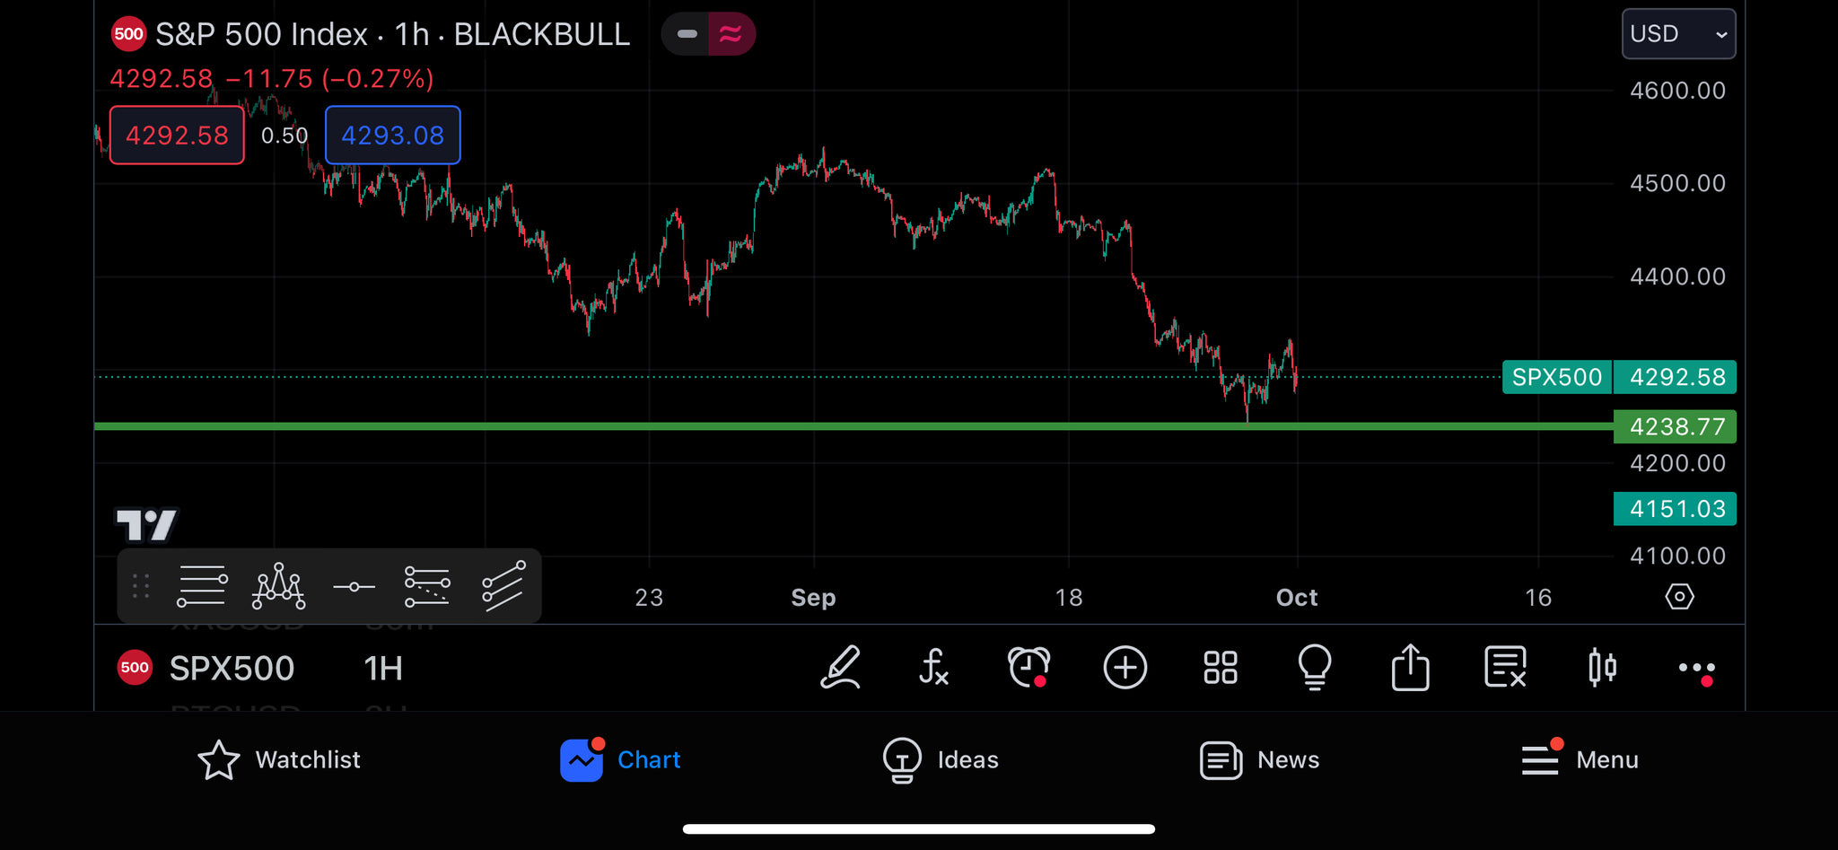Screen dimensions: 1838x850
Task: Tap the red sell price 4292.58 button
Action: (177, 136)
